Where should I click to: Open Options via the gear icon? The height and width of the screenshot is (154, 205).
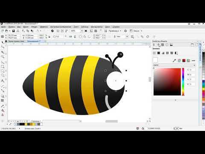point(126,31)
